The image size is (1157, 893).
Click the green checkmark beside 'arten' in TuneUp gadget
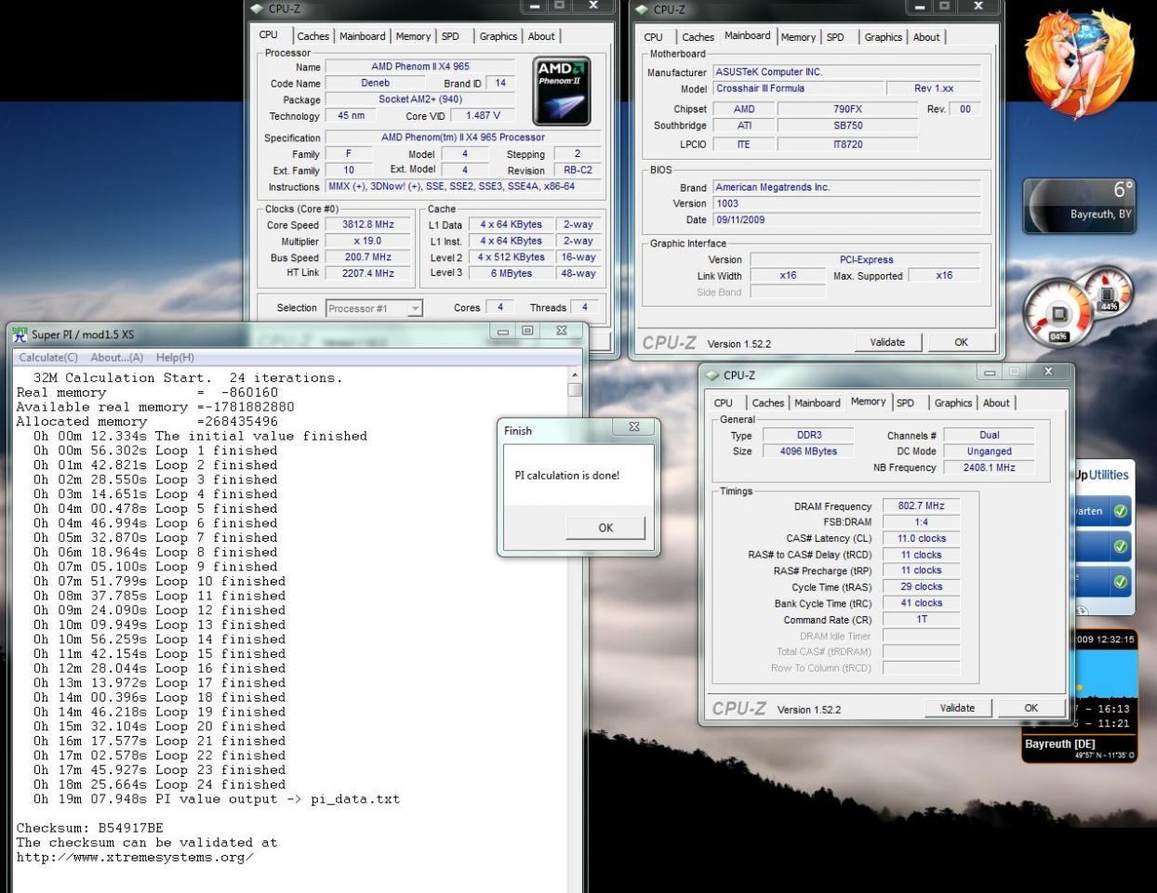pyautogui.click(x=1121, y=511)
